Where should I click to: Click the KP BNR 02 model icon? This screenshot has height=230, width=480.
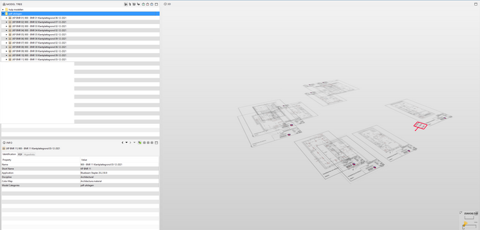coord(10,22)
